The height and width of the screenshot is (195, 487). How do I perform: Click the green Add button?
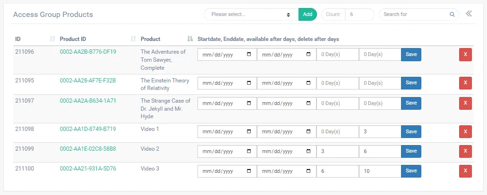[308, 14]
